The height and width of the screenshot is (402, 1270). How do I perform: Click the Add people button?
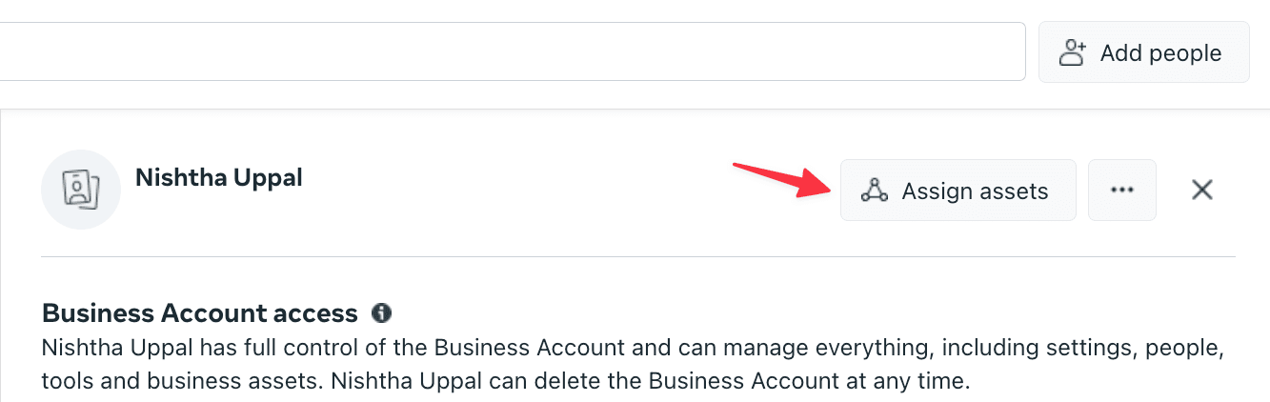(1143, 52)
